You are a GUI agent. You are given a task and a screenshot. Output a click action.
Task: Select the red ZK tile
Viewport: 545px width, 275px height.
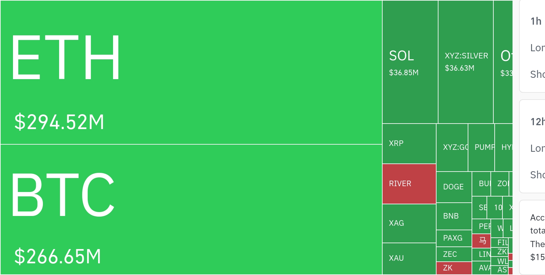454,268
